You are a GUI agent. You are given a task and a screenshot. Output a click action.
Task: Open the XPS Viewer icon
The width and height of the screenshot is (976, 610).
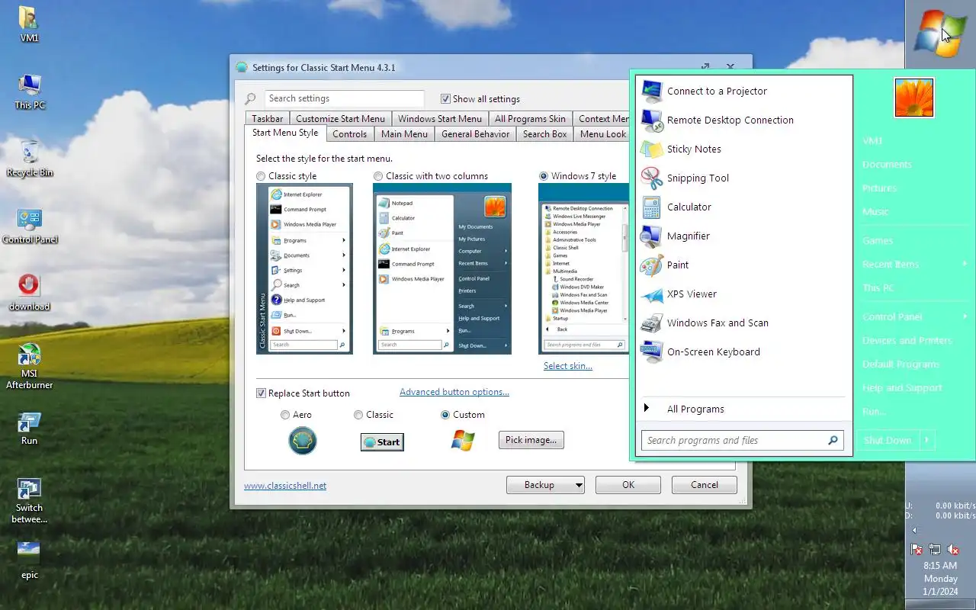(652, 294)
